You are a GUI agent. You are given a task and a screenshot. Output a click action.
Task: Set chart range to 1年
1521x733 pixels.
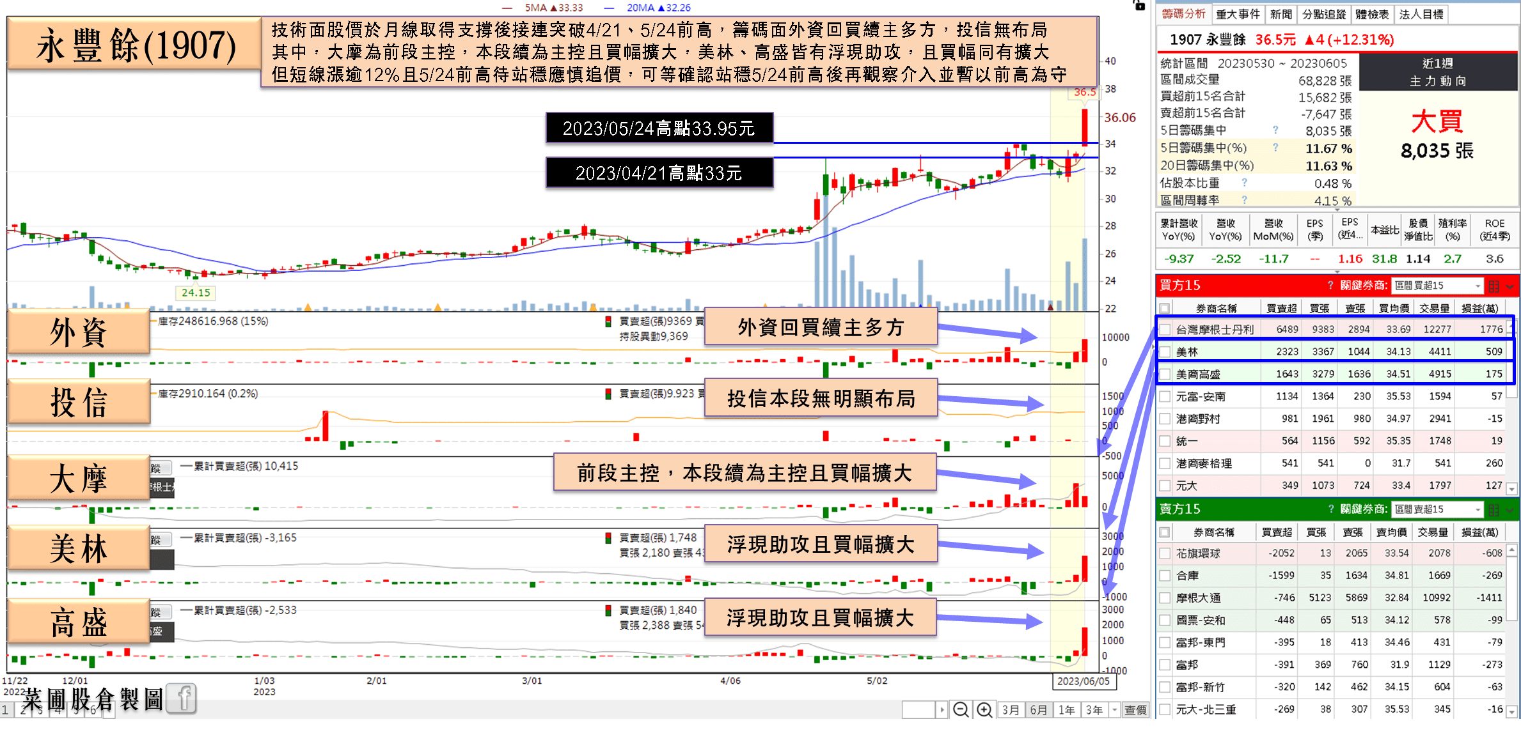tap(1066, 710)
